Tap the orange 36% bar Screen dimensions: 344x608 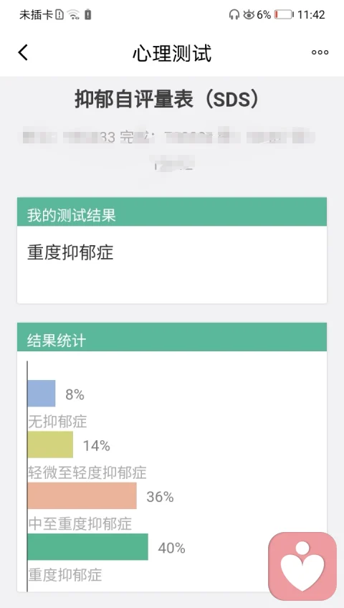pos(82,495)
